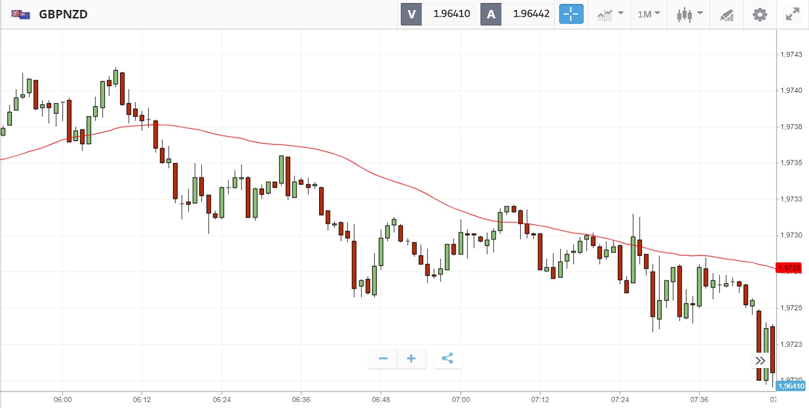Click the red 1.9728 moving average label

point(790,268)
